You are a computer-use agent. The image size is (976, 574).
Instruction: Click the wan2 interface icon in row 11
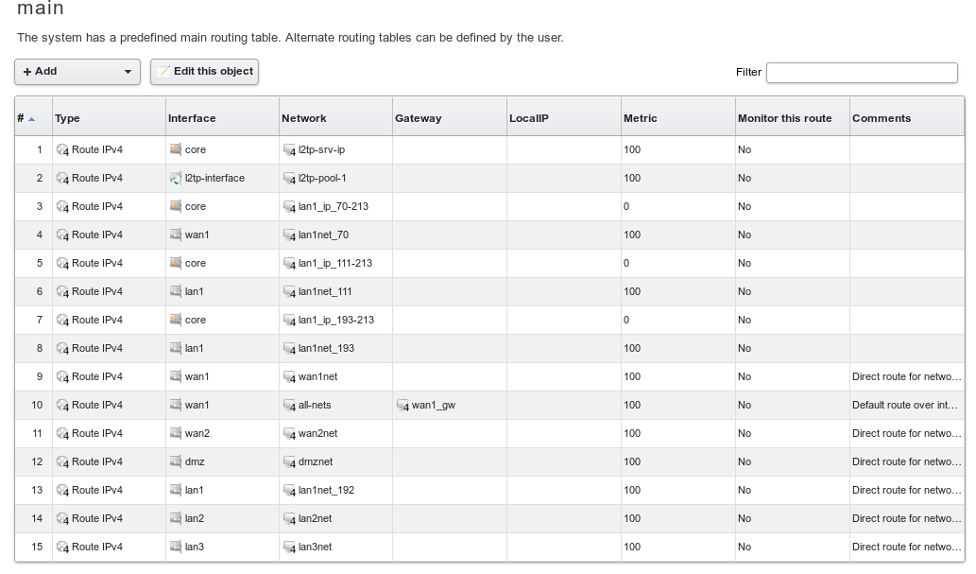pyautogui.click(x=176, y=433)
